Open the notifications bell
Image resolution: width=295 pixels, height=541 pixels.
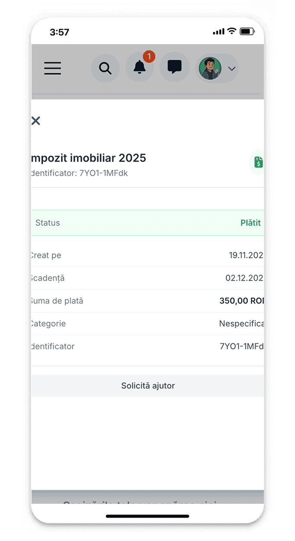(x=139, y=68)
